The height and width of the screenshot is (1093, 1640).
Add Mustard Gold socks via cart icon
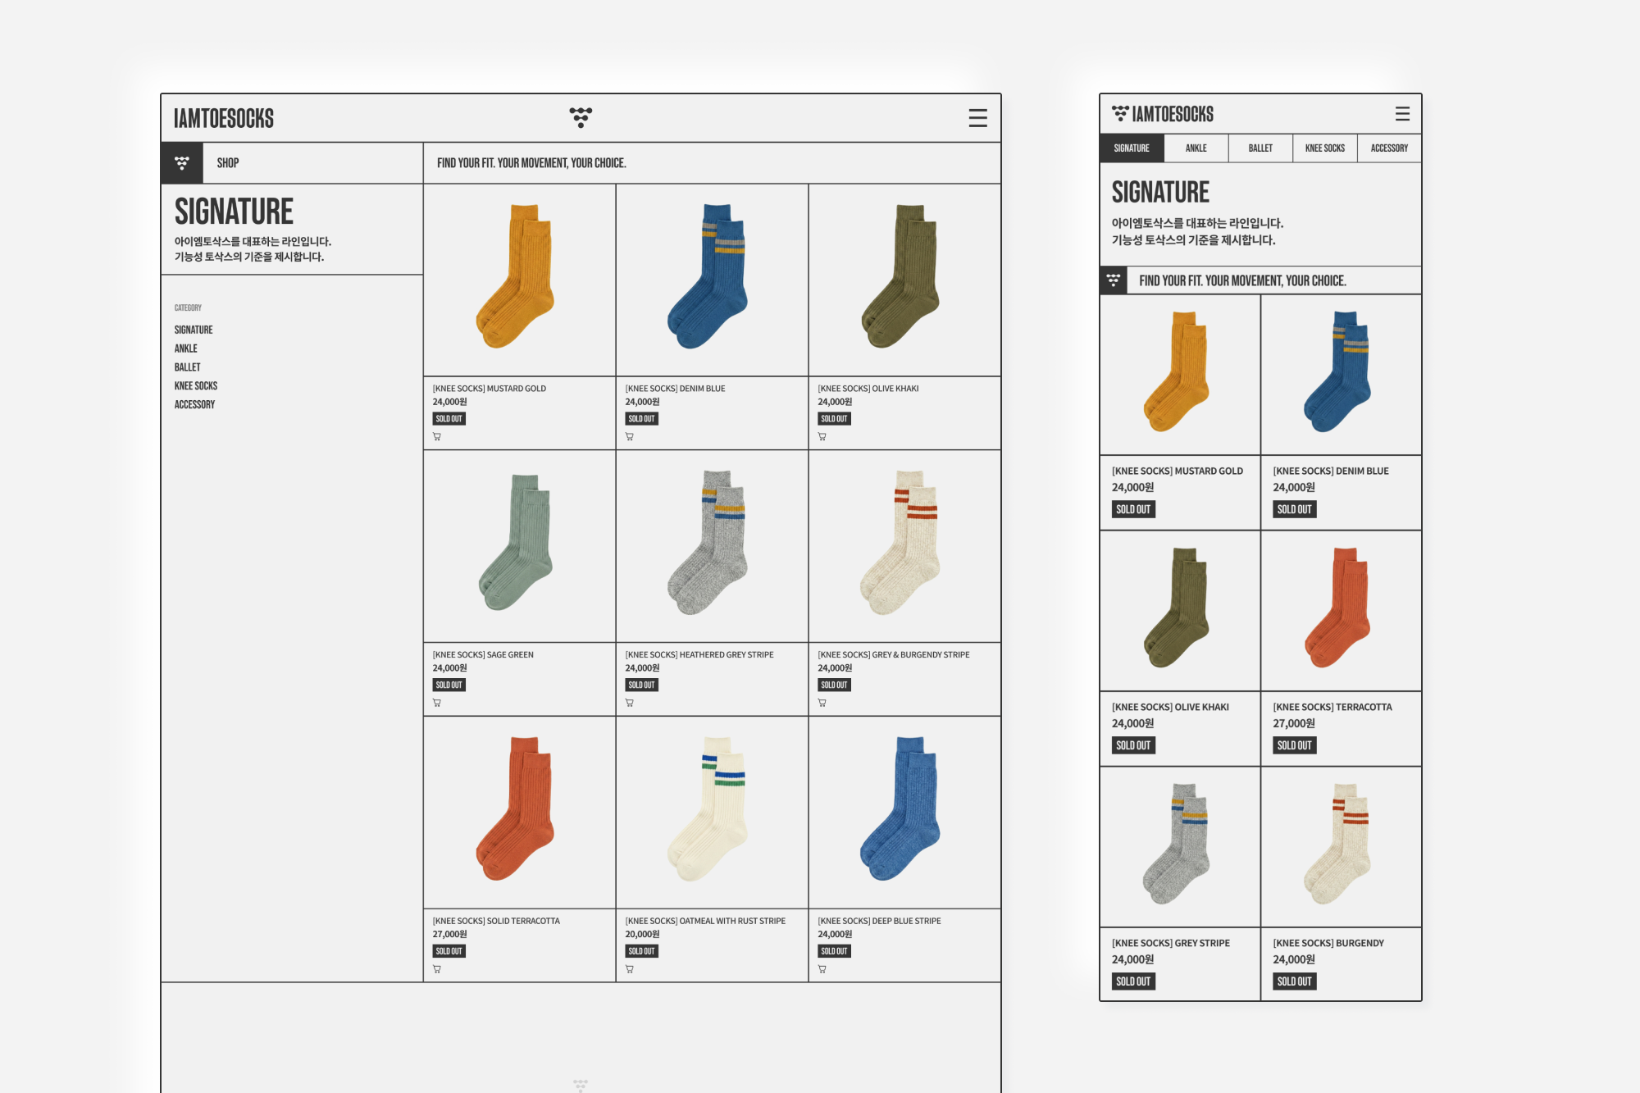coord(437,437)
